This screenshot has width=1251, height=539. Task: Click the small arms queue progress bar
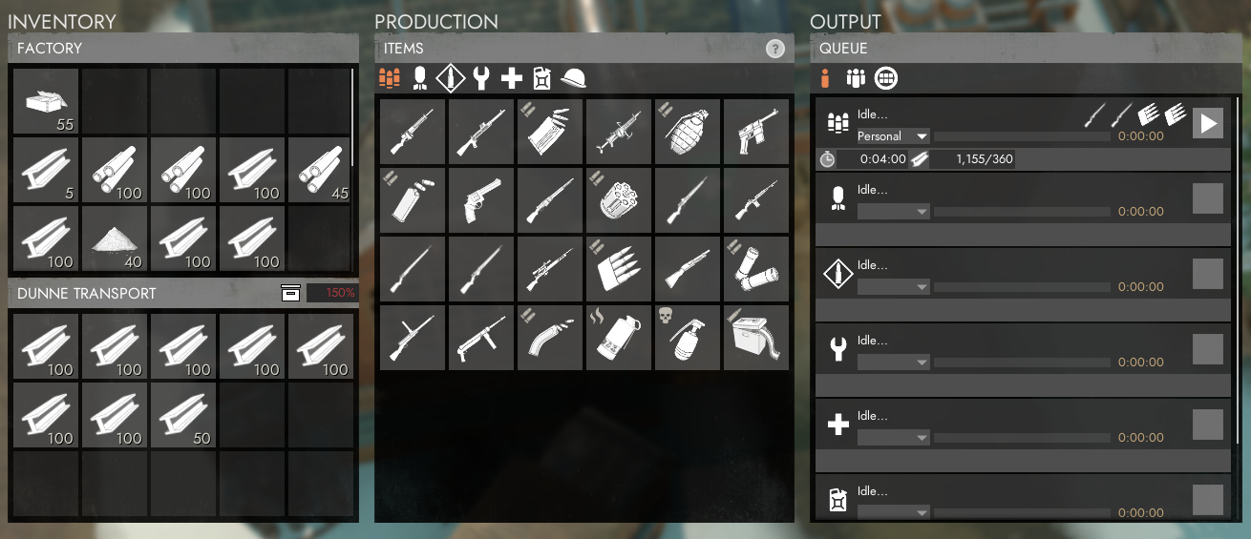coord(1022,136)
